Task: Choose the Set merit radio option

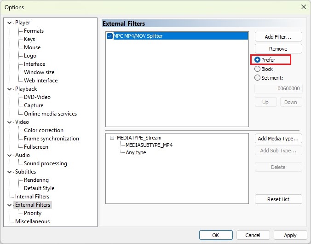Action: pyautogui.click(x=257, y=78)
